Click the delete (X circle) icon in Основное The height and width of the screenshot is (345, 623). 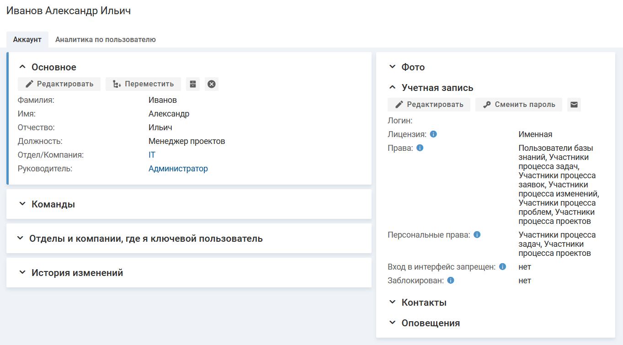click(x=211, y=84)
